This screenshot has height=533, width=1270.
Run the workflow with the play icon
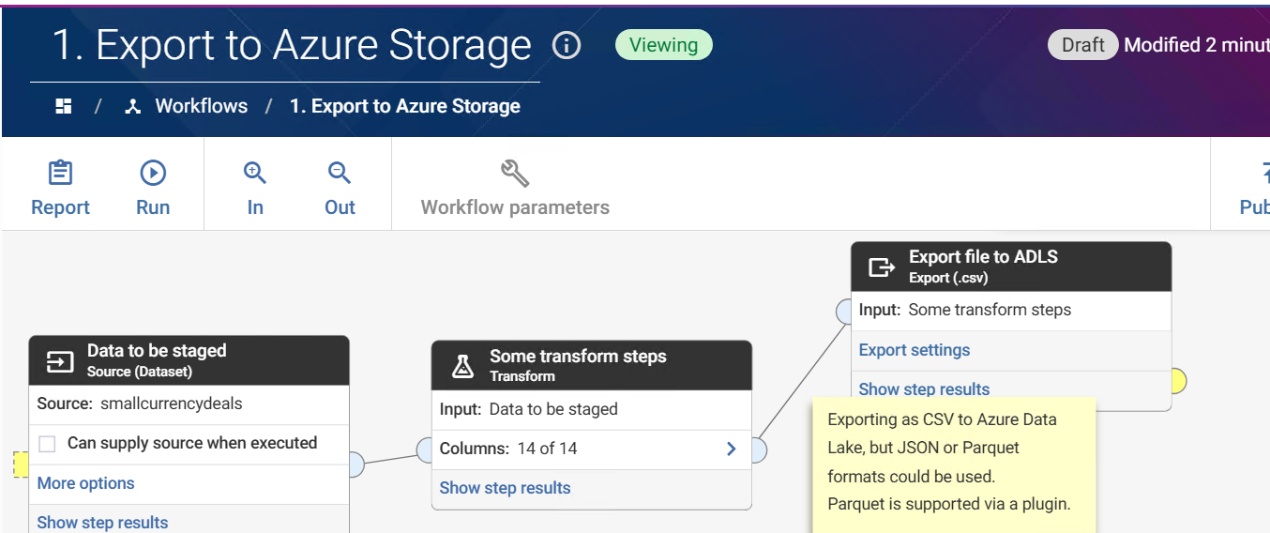[153, 174]
